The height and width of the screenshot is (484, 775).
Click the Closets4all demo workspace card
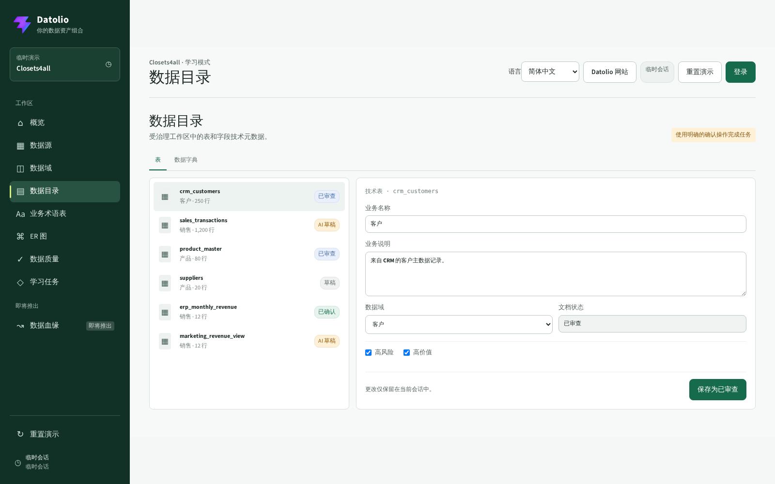click(x=65, y=64)
